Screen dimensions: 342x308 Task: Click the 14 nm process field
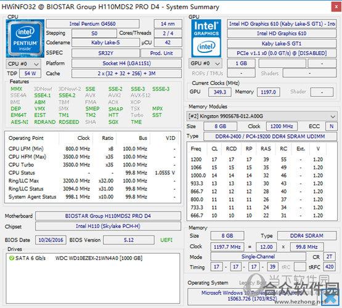click(168, 24)
